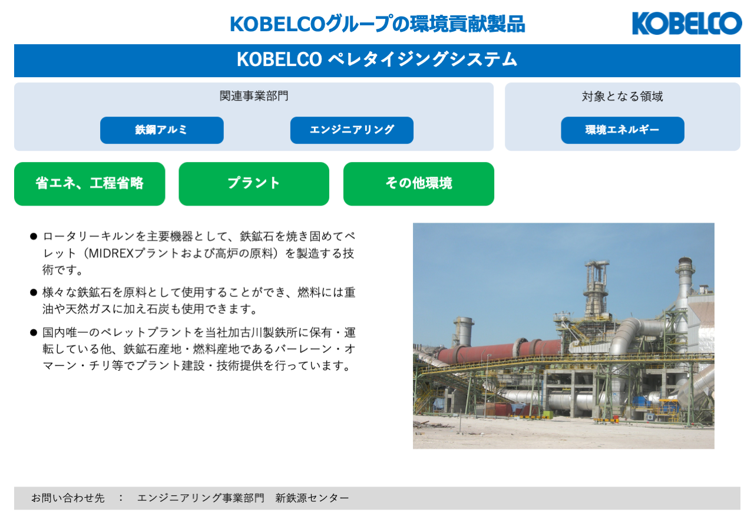Click the bullet starting with ロータリーキルンを主要機器
The height and width of the screenshot is (522, 754).
(x=193, y=253)
